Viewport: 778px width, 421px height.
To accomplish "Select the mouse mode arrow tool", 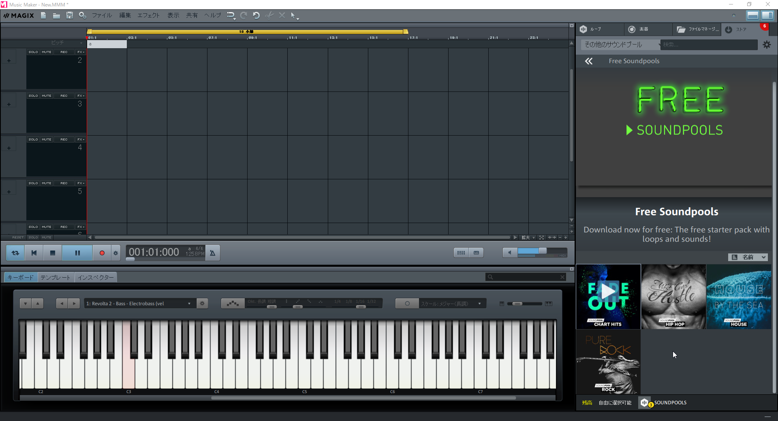I will click(x=293, y=15).
